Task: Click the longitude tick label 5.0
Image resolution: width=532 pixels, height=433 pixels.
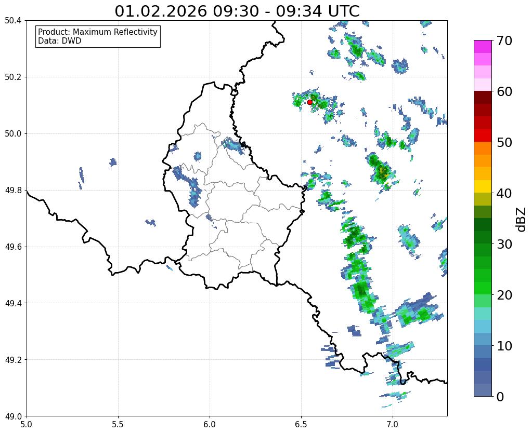Action: tap(27, 424)
